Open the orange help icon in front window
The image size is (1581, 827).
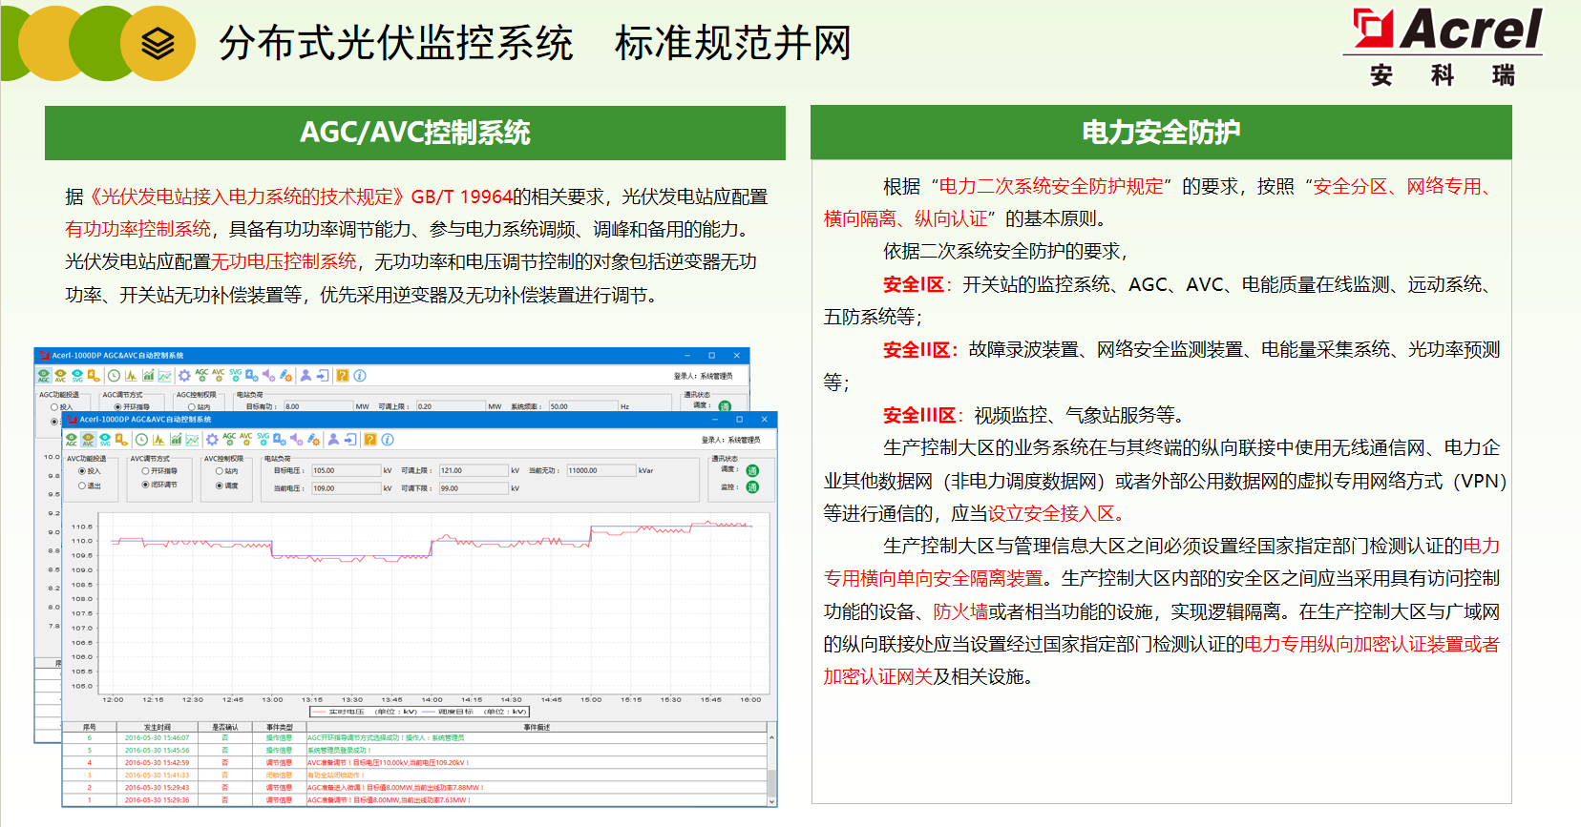point(370,440)
